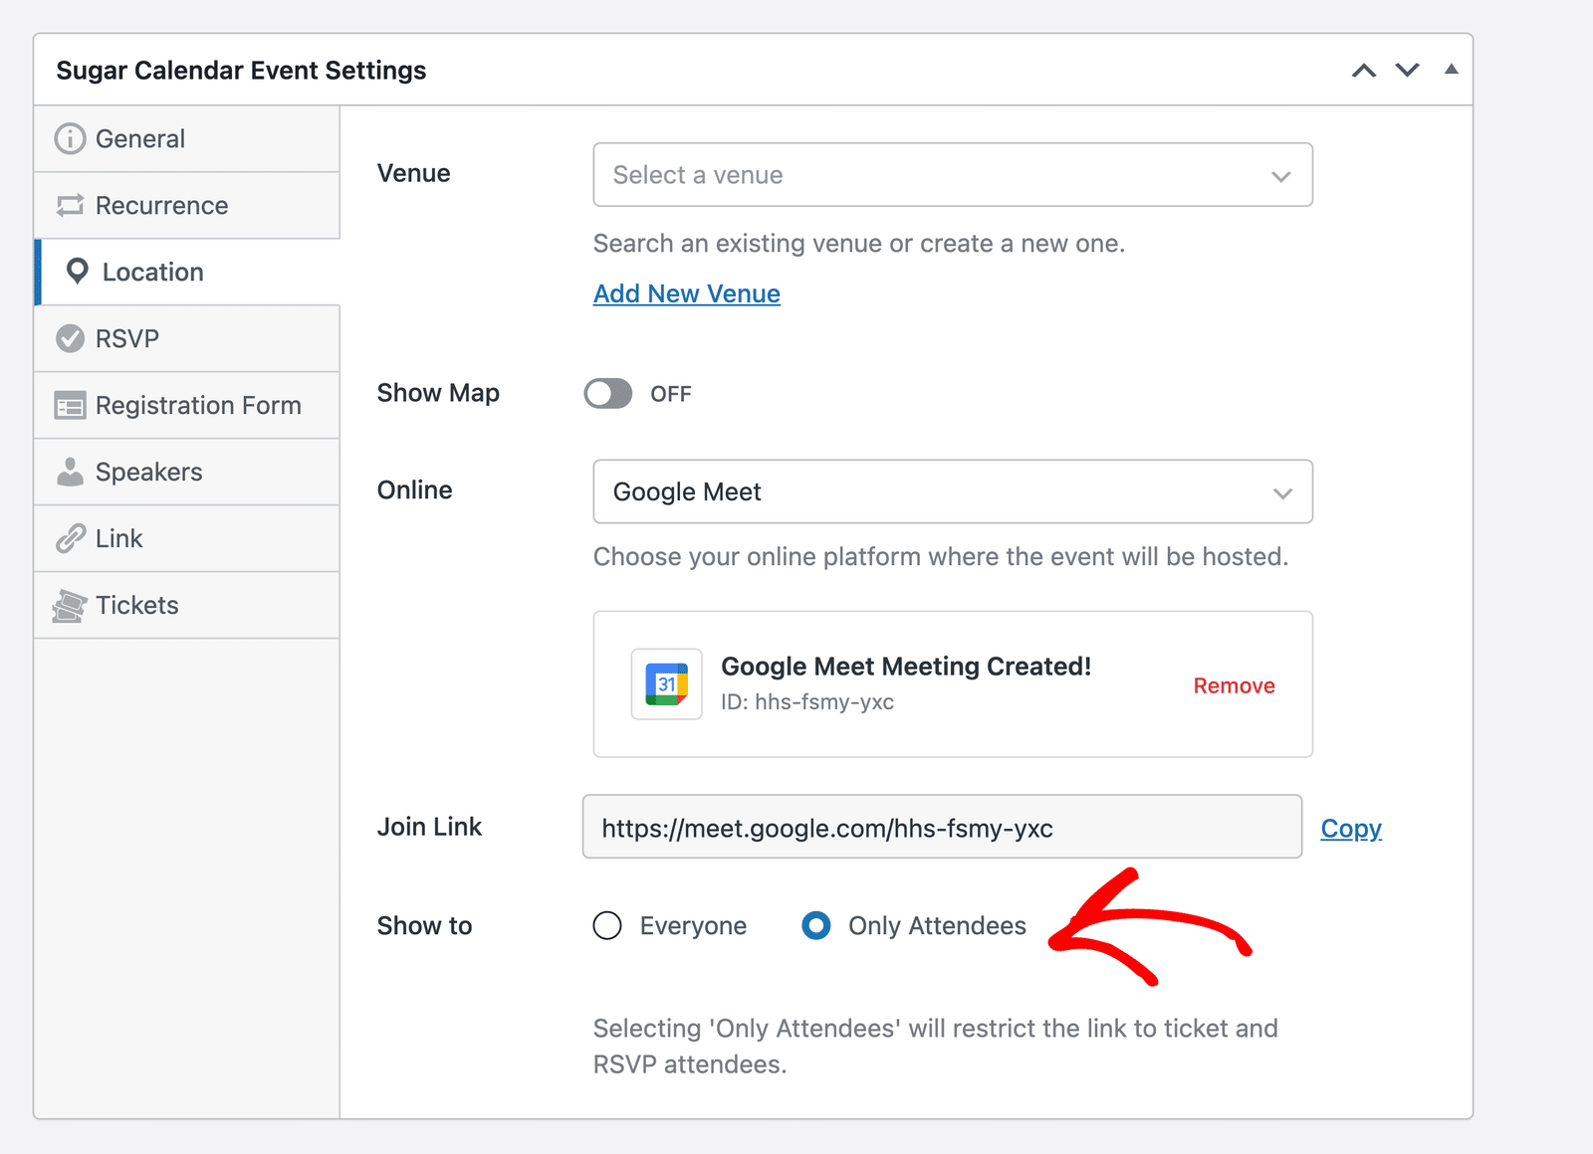
Task: Click the Tickets icon
Action: tap(70, 605)
